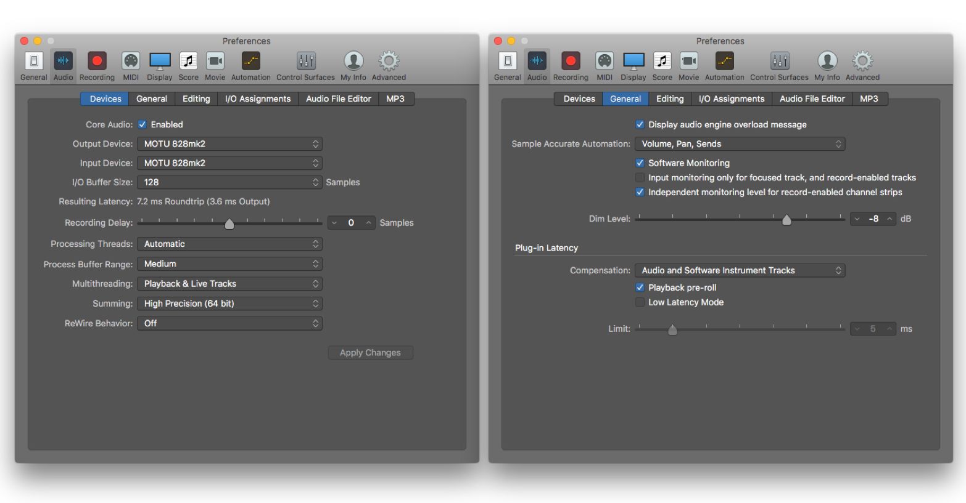Open Process Buffer Range dropdown
The image size is (966, 503).
pos(229,264)
